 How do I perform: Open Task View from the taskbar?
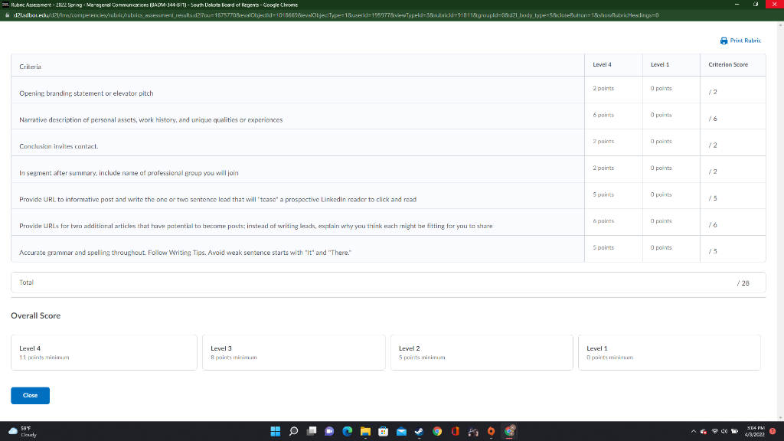[311, 431]
